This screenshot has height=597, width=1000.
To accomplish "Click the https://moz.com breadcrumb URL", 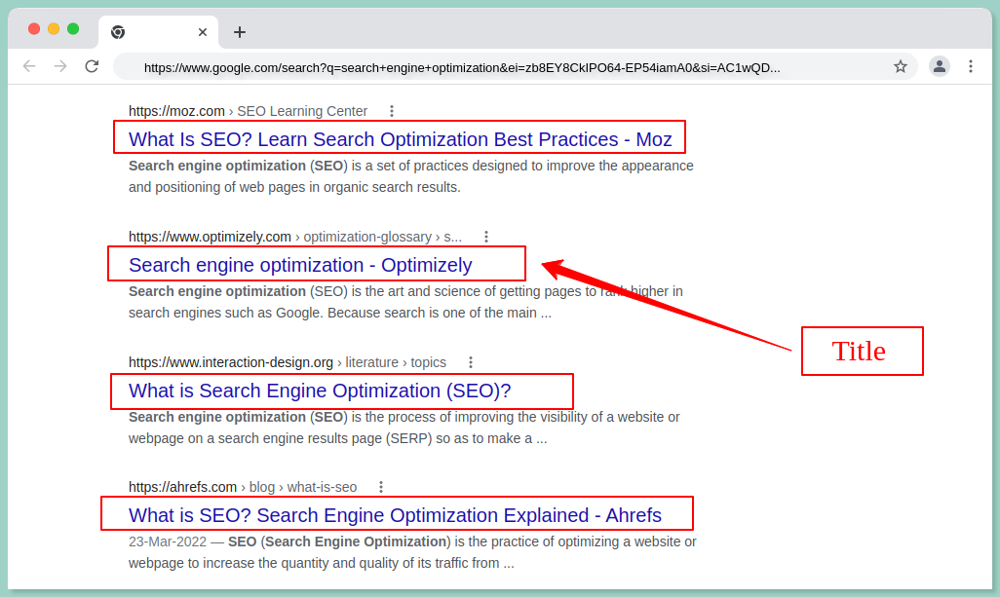I will (x=176, y=111).
